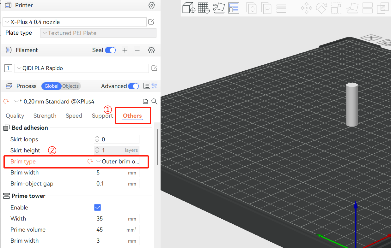Select the Scale tool icon
This screenshot has width=391, height=248.
(x=337, y=8)
